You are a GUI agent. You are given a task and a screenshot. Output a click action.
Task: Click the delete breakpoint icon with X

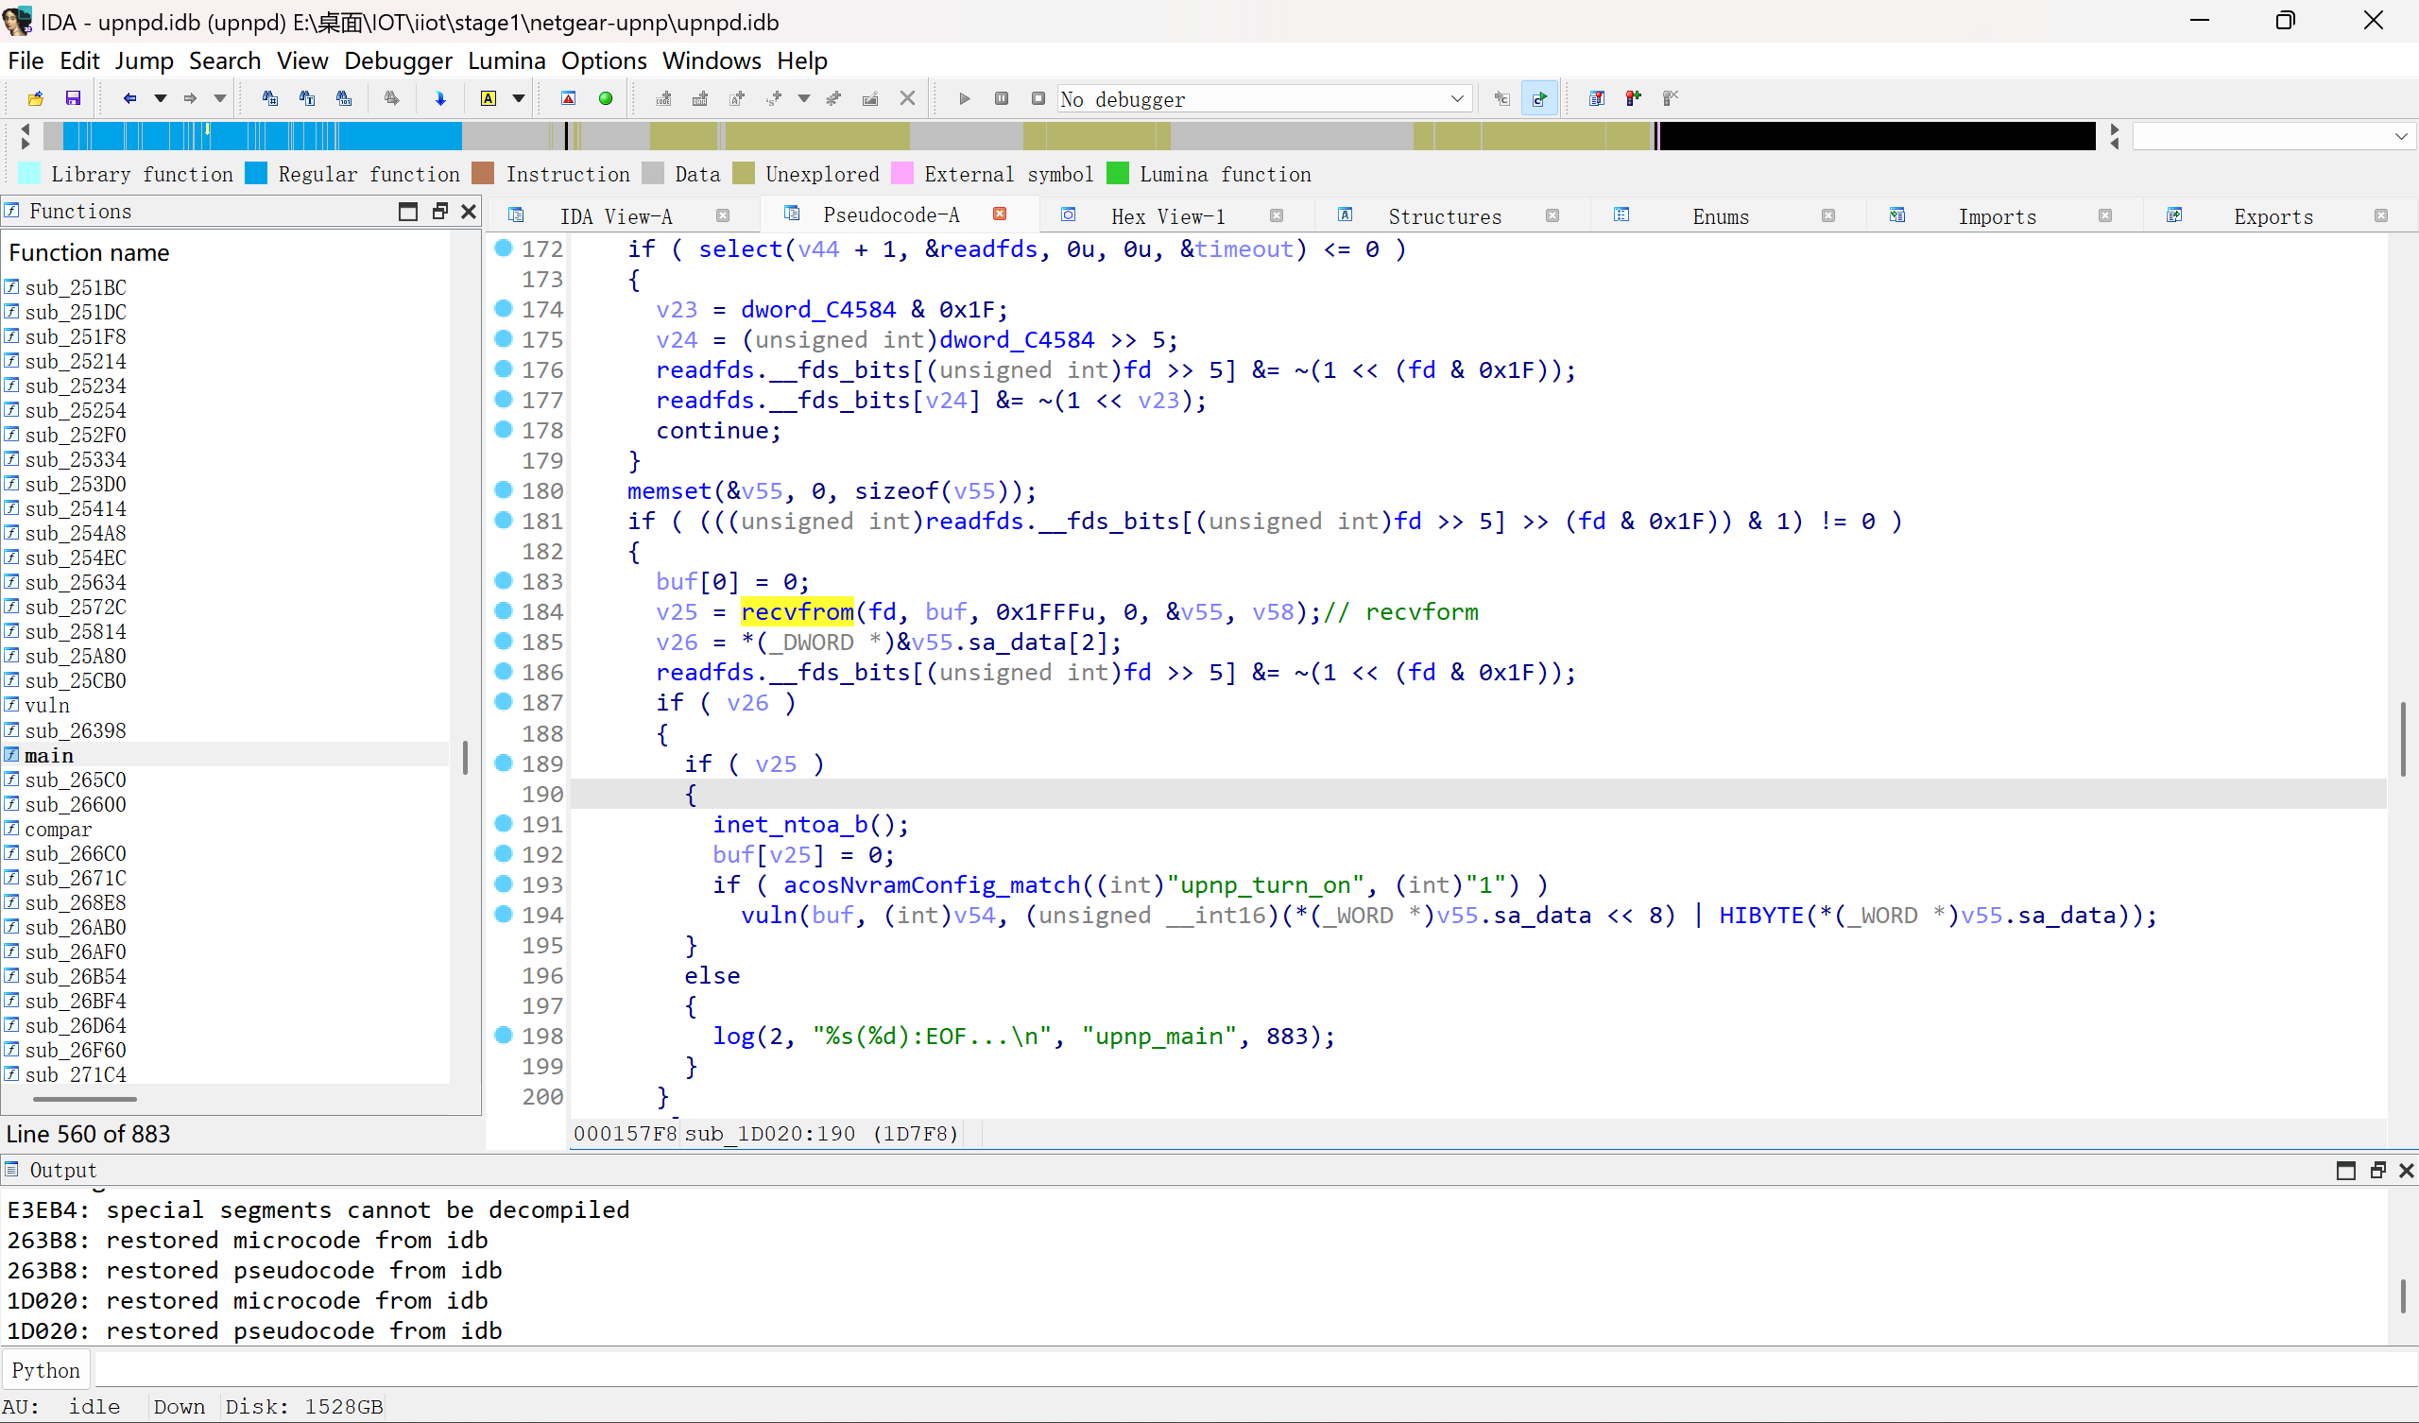pyautogui.click(x=1671, y=98)
